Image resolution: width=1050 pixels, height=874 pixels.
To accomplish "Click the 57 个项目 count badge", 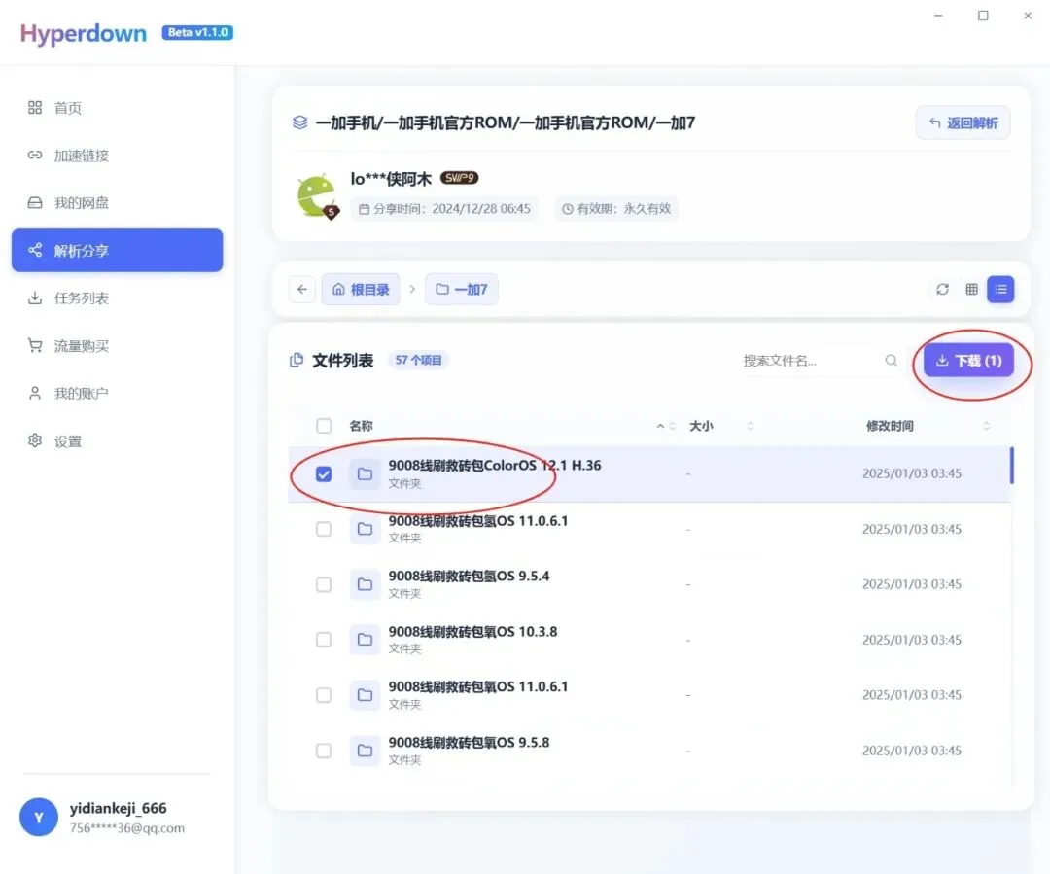I will (418, 361).
